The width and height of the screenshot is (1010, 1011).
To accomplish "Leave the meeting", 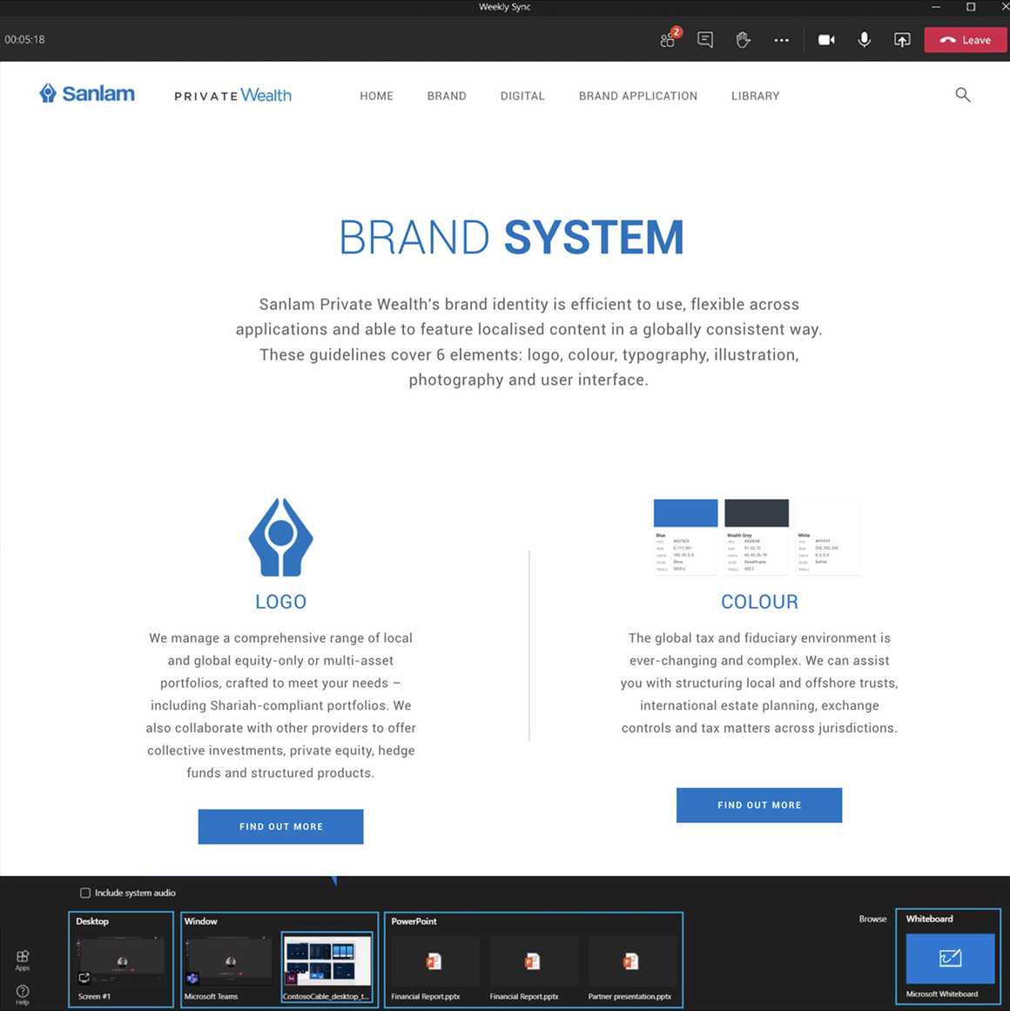I will pyautogui.click(x=965, y=40).
